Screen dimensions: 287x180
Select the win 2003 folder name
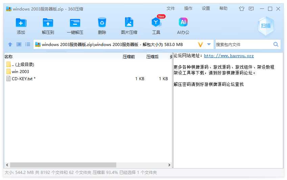20,72
